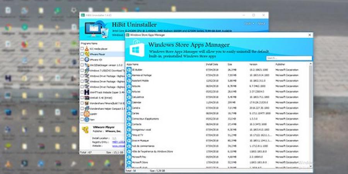Click the XAMPP program icon
The width and height of the screenshot is (348, 174).
(x=87, y=114)
